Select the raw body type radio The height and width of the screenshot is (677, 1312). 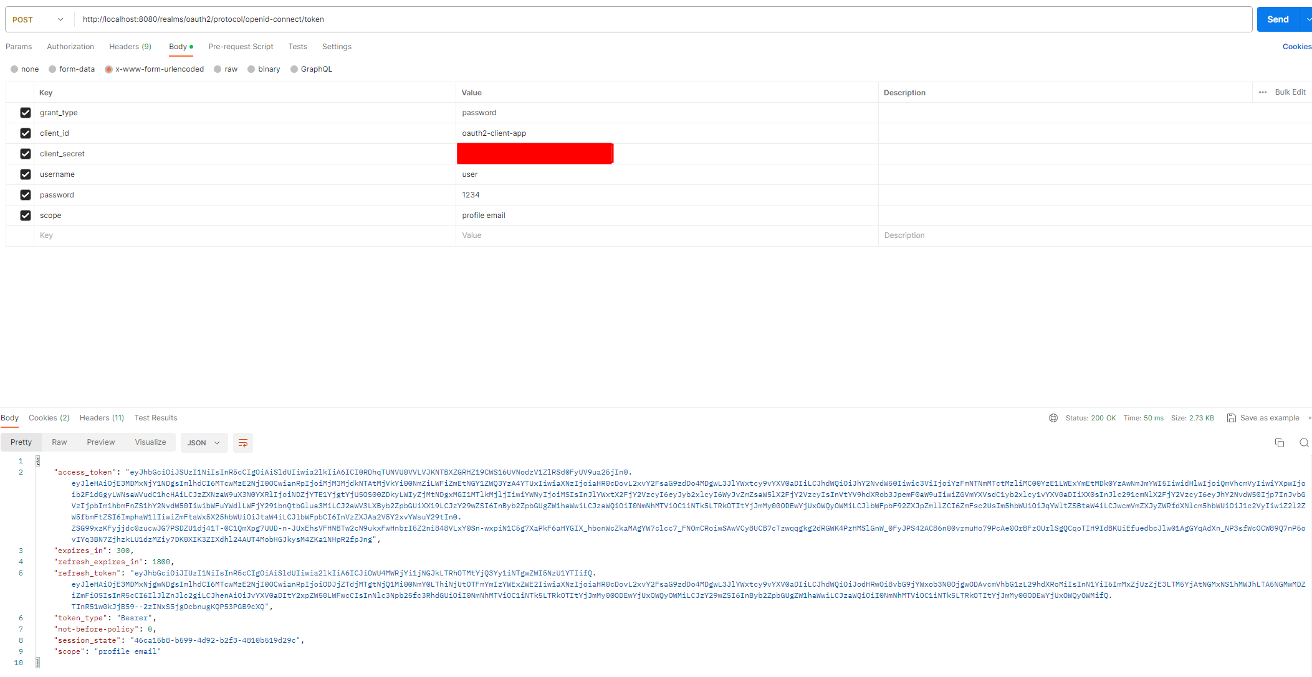click(218, 69)
